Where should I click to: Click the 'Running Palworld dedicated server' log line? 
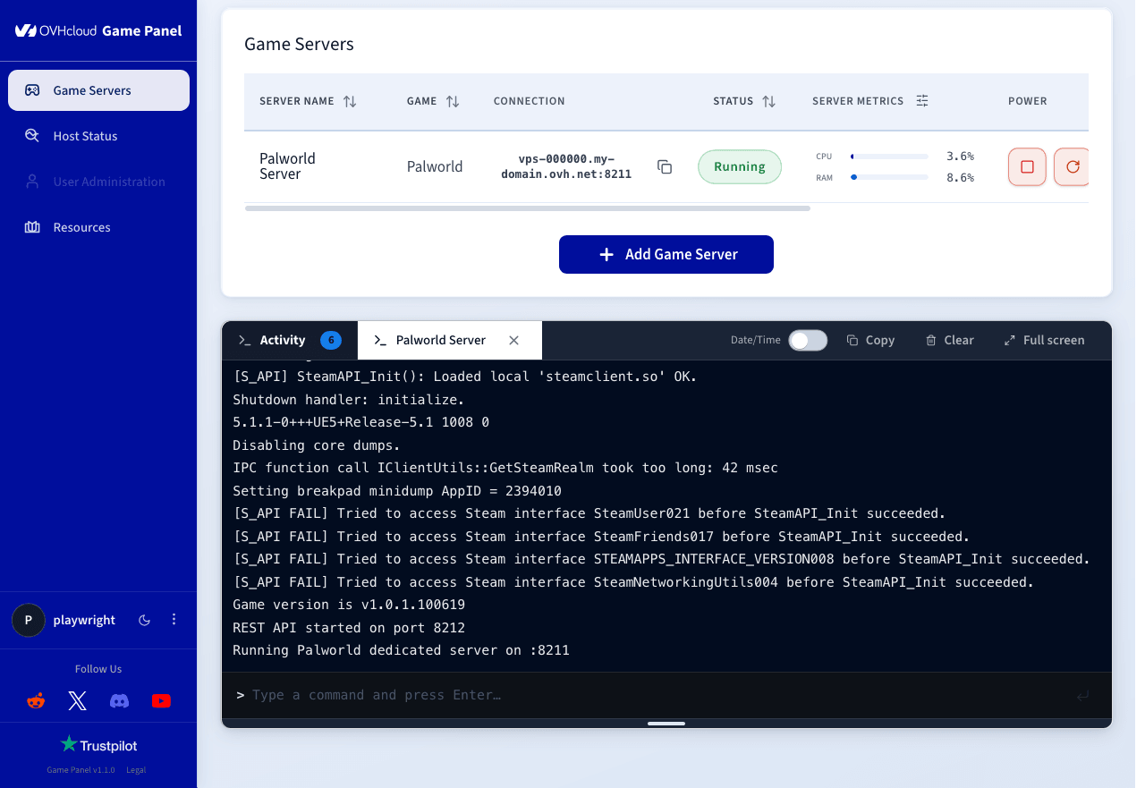(x=401, y=650)
